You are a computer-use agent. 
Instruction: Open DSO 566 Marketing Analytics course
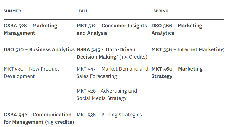(x=177, y=29)
